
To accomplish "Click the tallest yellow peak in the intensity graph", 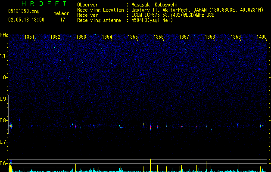I will (x=150, y=165).
